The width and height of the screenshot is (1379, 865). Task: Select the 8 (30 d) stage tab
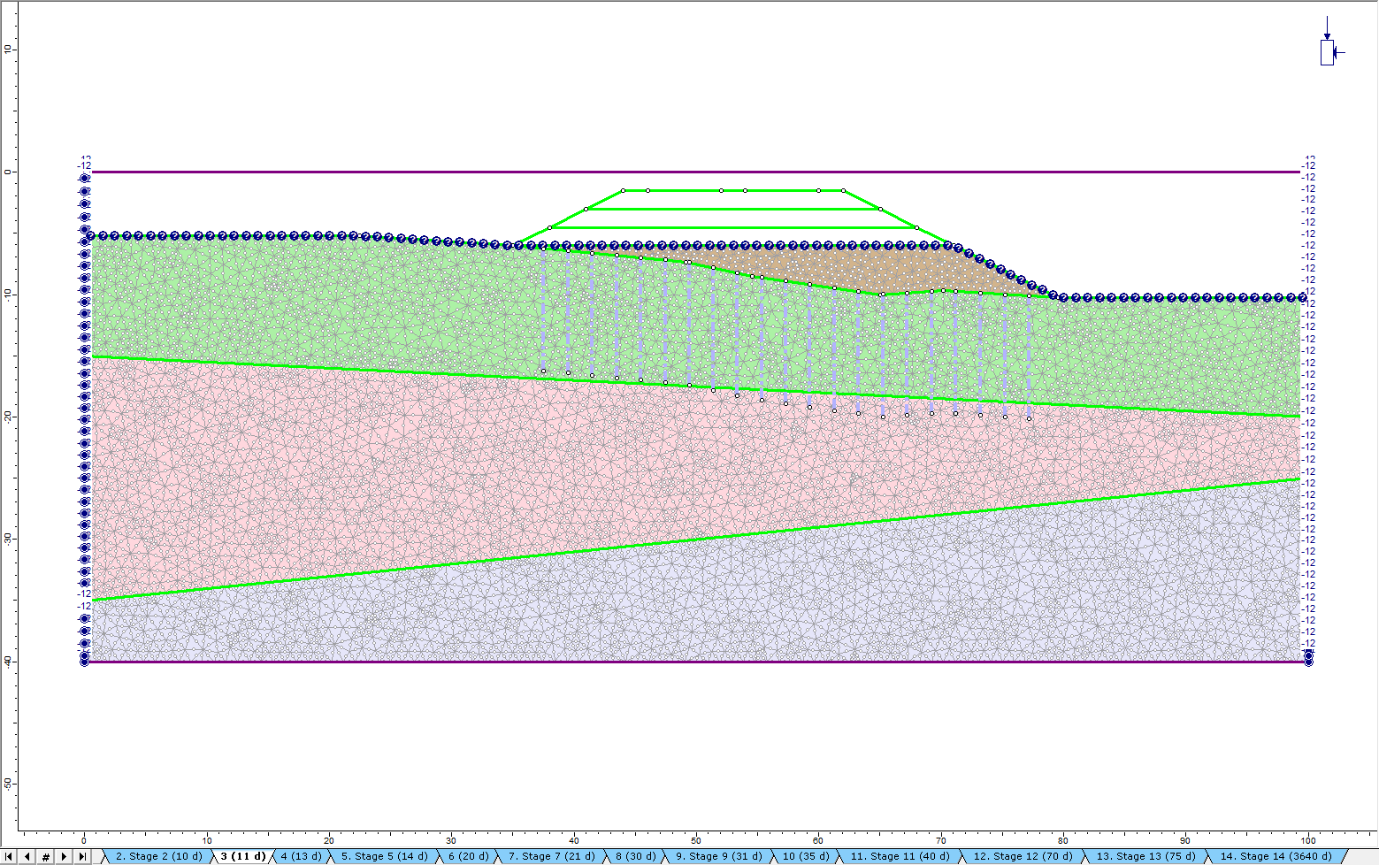click(635, 856)
